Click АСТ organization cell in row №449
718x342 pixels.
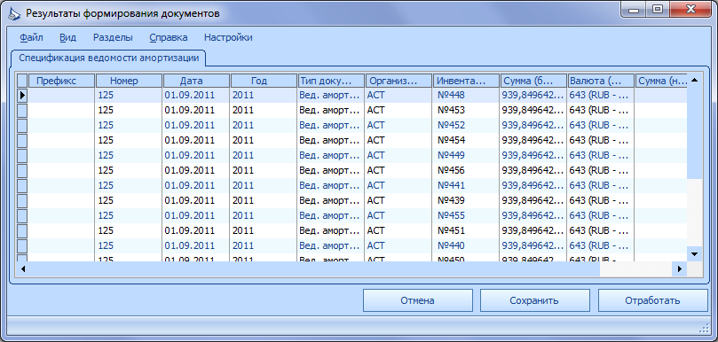(x=398, y=155)
